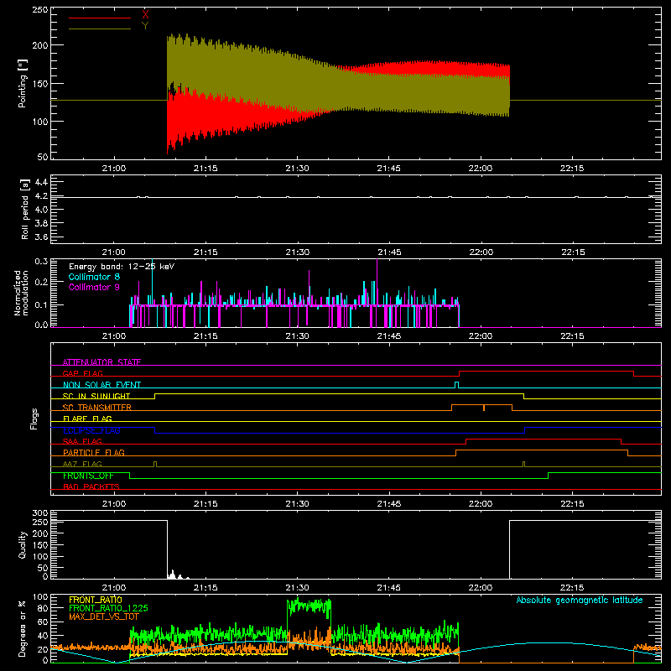Select the dark olive flag label under PARTICLE_FLAG
Screen dimensions: 671x671
82,464
